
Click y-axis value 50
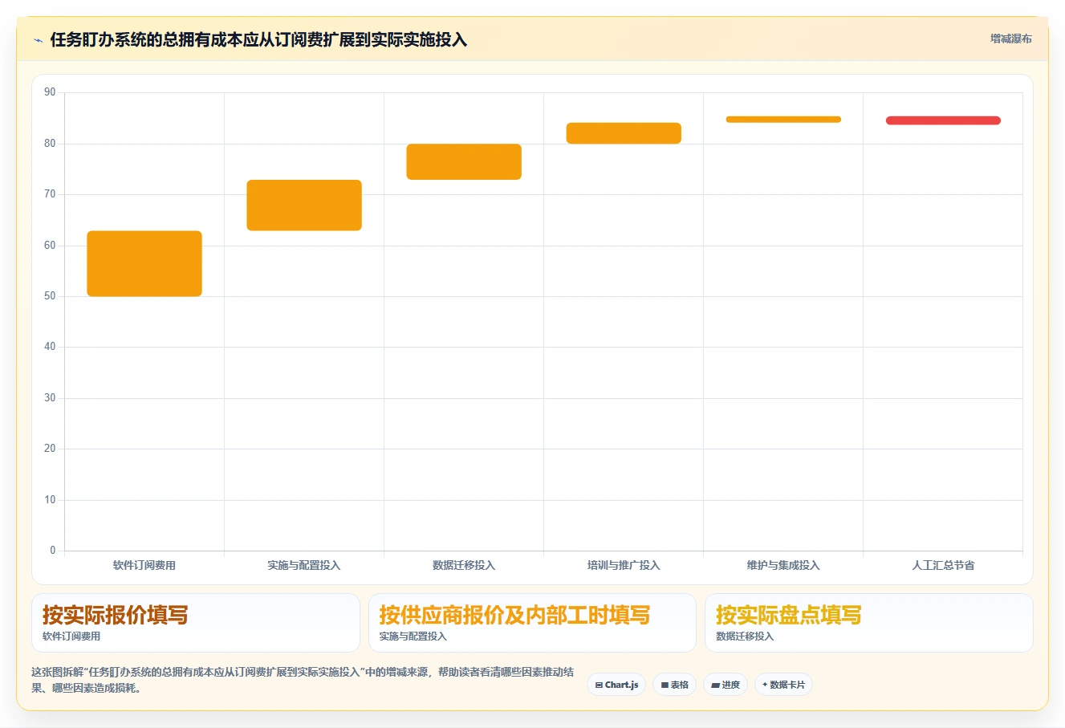tap(50, 296)
